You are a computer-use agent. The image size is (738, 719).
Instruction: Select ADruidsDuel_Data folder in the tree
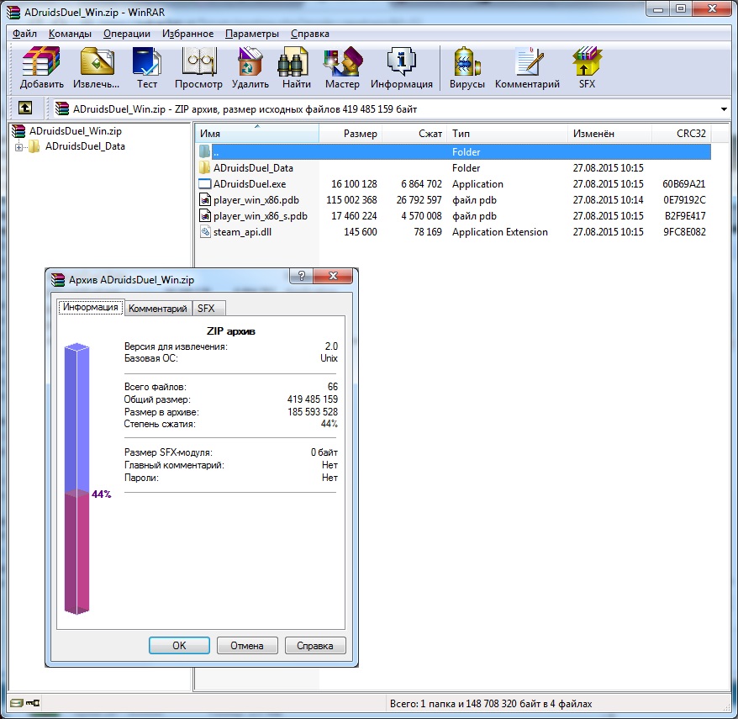(85, 146)
